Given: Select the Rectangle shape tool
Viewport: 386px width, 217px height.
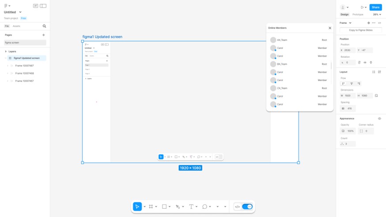Looking at the screenshot, I should pos(164,207).
